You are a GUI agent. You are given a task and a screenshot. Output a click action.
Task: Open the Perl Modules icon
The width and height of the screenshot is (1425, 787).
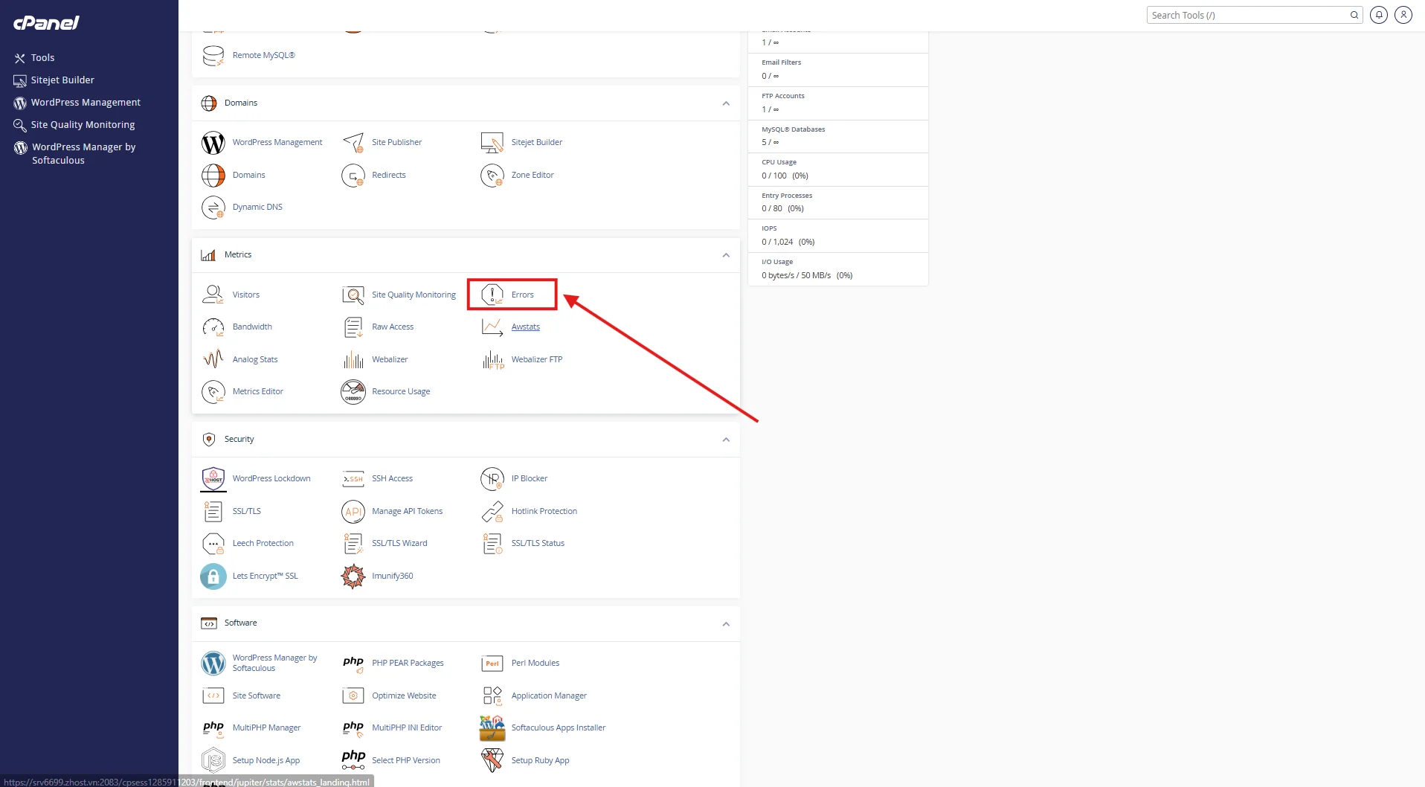click(x=492, y=663)
